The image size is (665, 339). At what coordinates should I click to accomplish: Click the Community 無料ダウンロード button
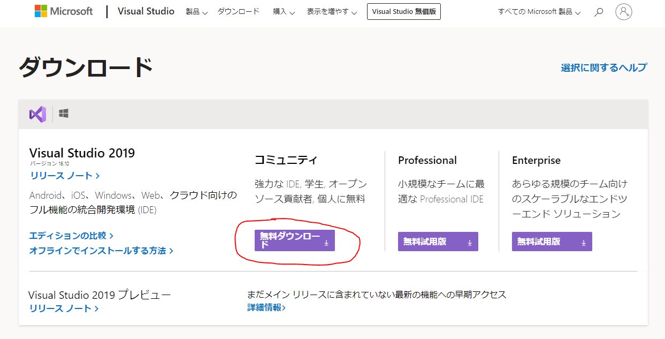295,240
